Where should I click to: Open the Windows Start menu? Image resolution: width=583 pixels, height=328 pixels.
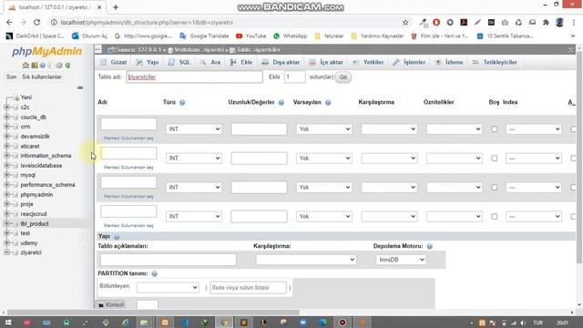coord(8,323)
